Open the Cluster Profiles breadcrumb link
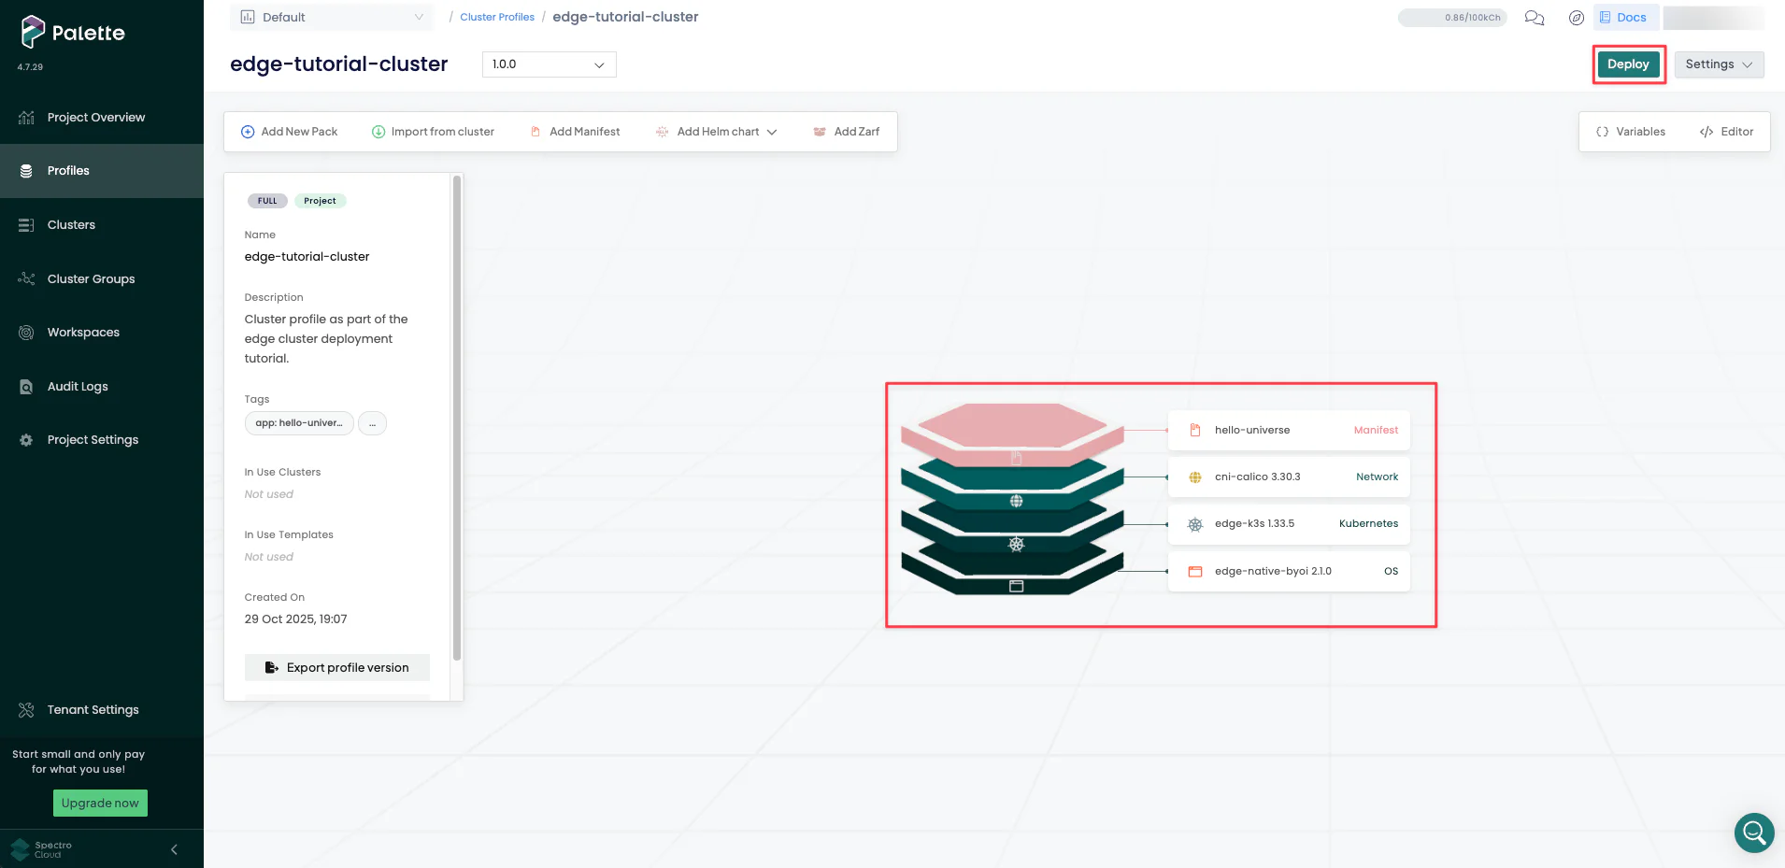The width and height of the screenshot is (1785, 868). click(x=496, y=17)
